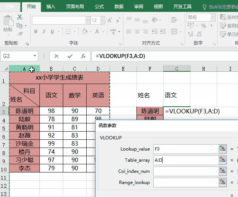Click the cell borders icon
Screen dimensions: 238x197
point(68,32)
